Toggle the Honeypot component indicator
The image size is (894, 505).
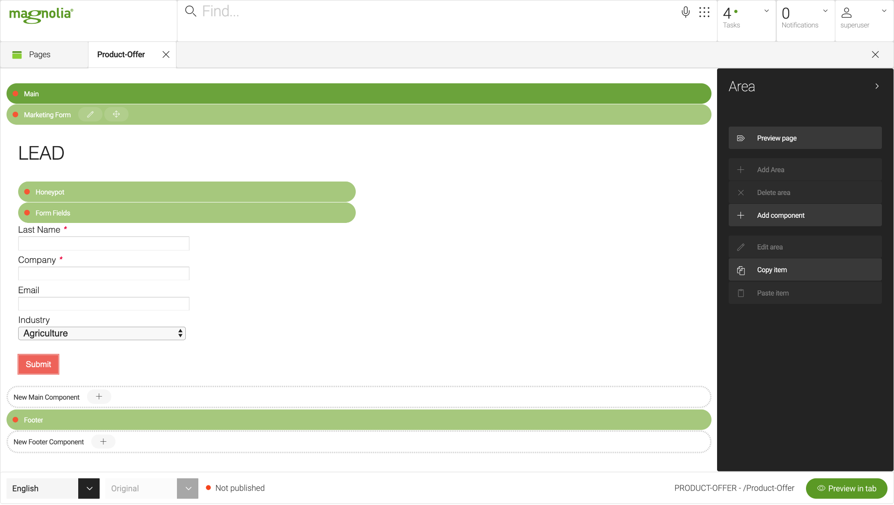29,192
